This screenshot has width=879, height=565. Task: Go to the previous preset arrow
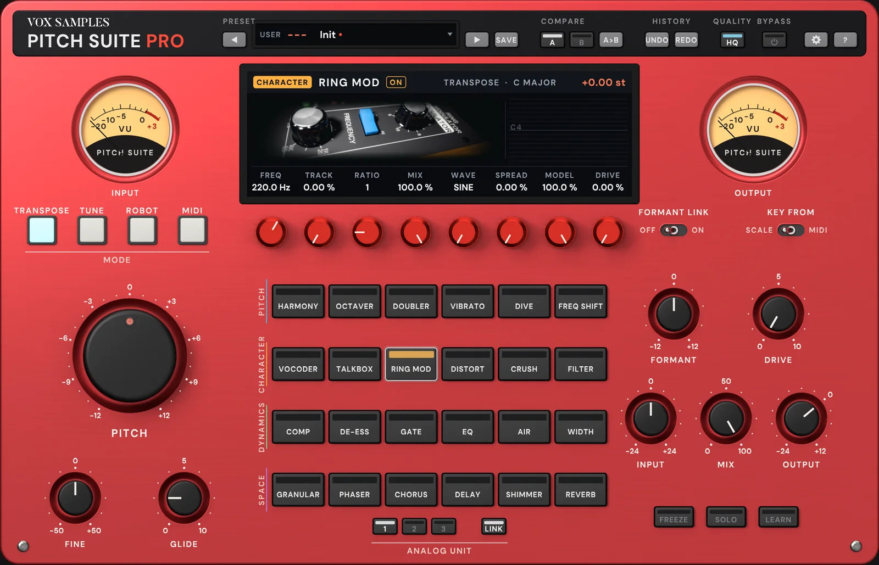coord(234,40)
